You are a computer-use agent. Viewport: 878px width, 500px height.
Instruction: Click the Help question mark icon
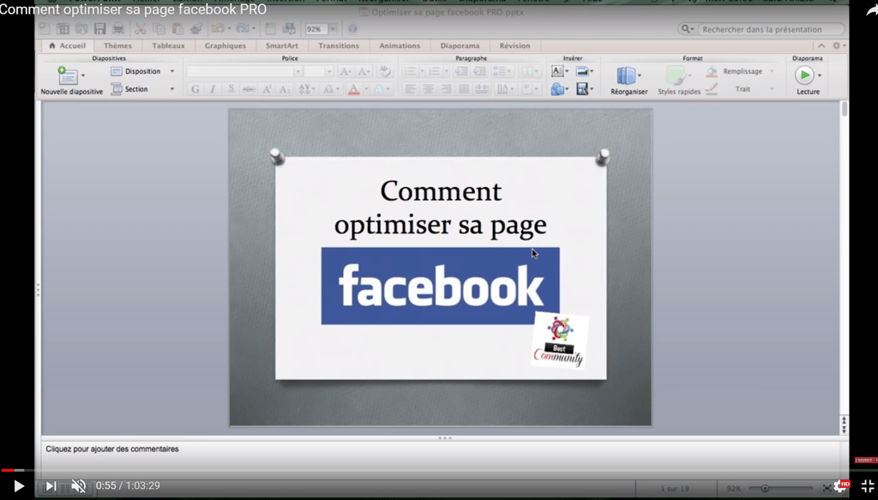pyautogui.click(x=352, y=28)
